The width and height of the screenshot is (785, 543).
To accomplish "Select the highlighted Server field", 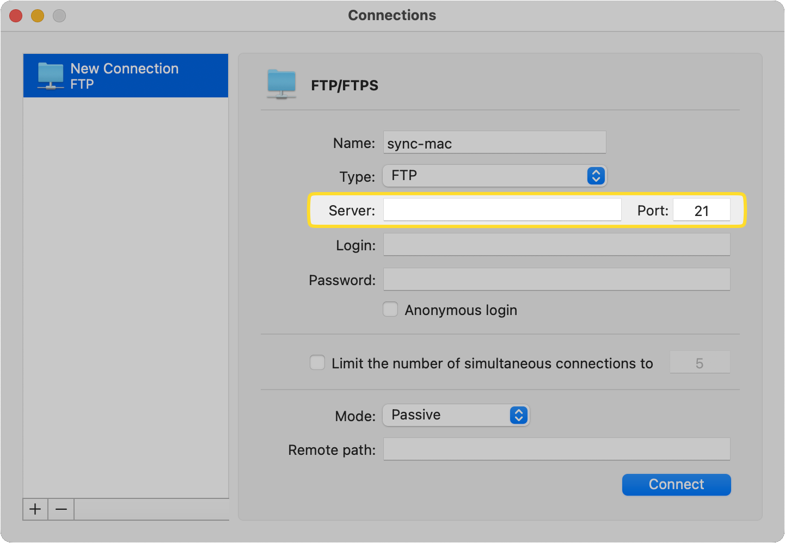I will click(501, 209).
